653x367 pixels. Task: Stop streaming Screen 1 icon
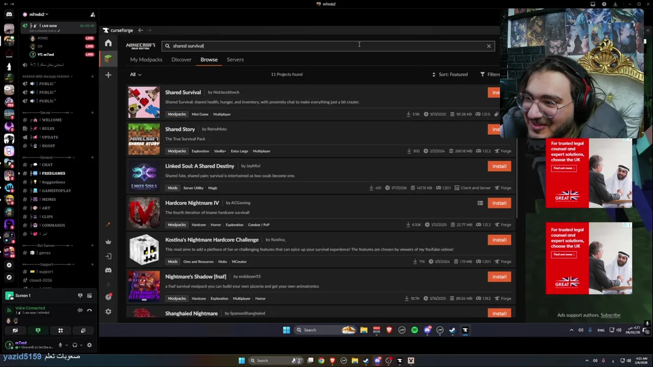tap(80, 296)
